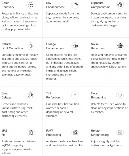Select the JPG Fix document icon

[x=31, y=132]
